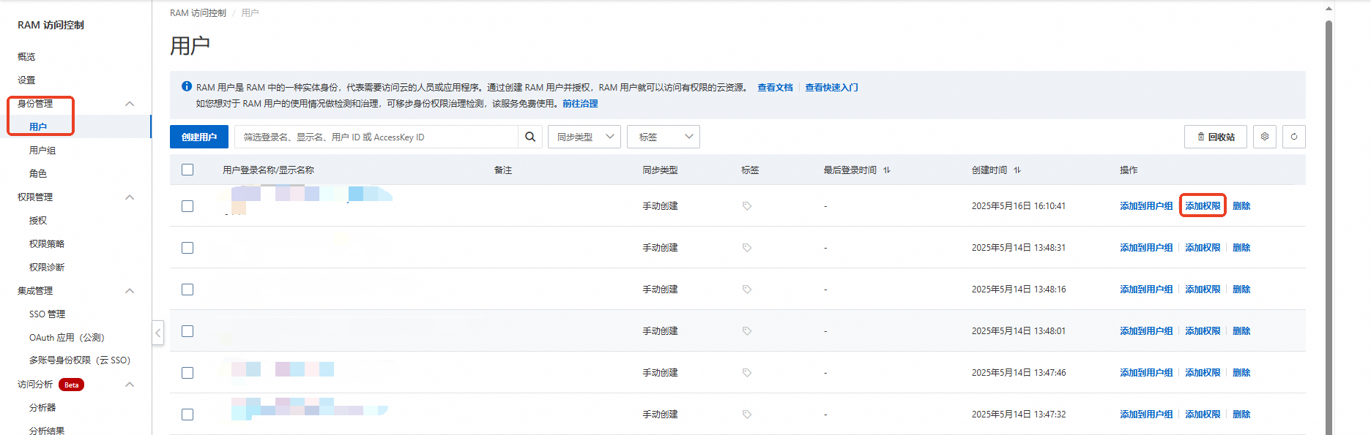Click tag icon in 13:48:31 row
The width and height of the screenshot is (1371, 435).
pyautogui.click(x=747, y=248)
